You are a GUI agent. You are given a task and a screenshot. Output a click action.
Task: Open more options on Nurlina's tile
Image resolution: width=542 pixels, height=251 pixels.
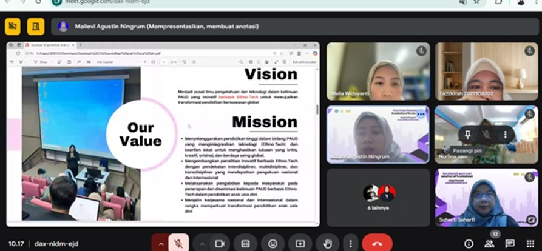pos(505,134)
